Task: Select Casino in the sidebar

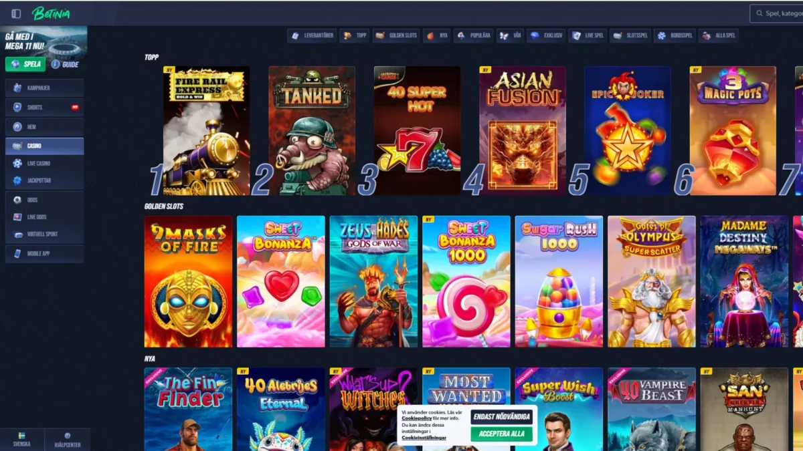Action: pos(44,146)
